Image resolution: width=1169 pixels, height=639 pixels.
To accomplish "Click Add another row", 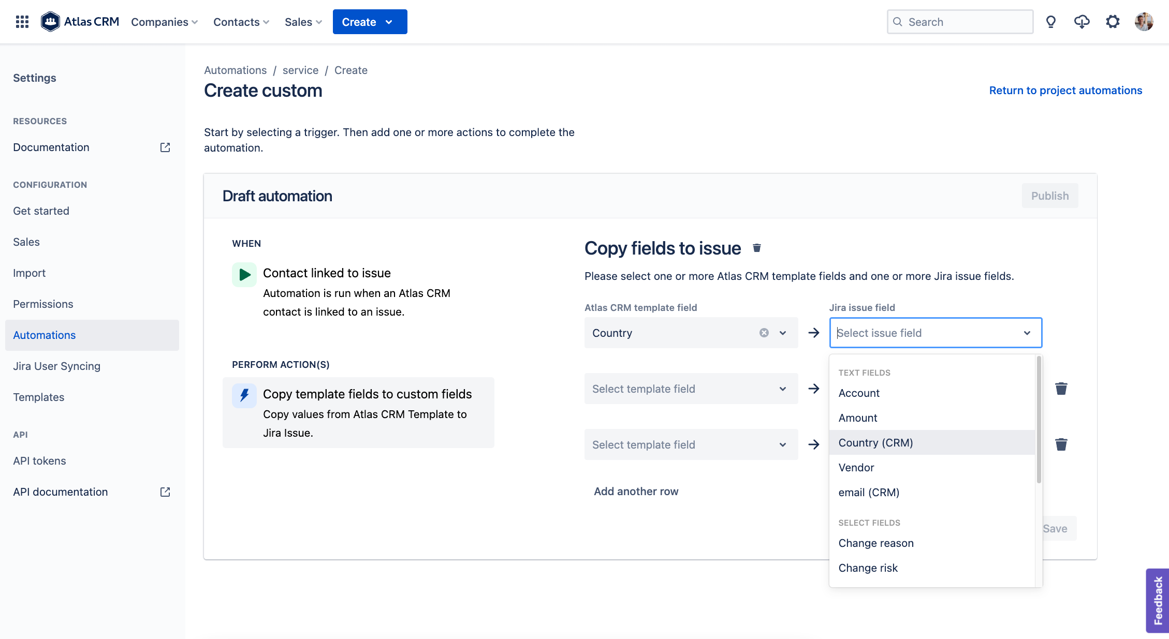I will click(635, 491).
